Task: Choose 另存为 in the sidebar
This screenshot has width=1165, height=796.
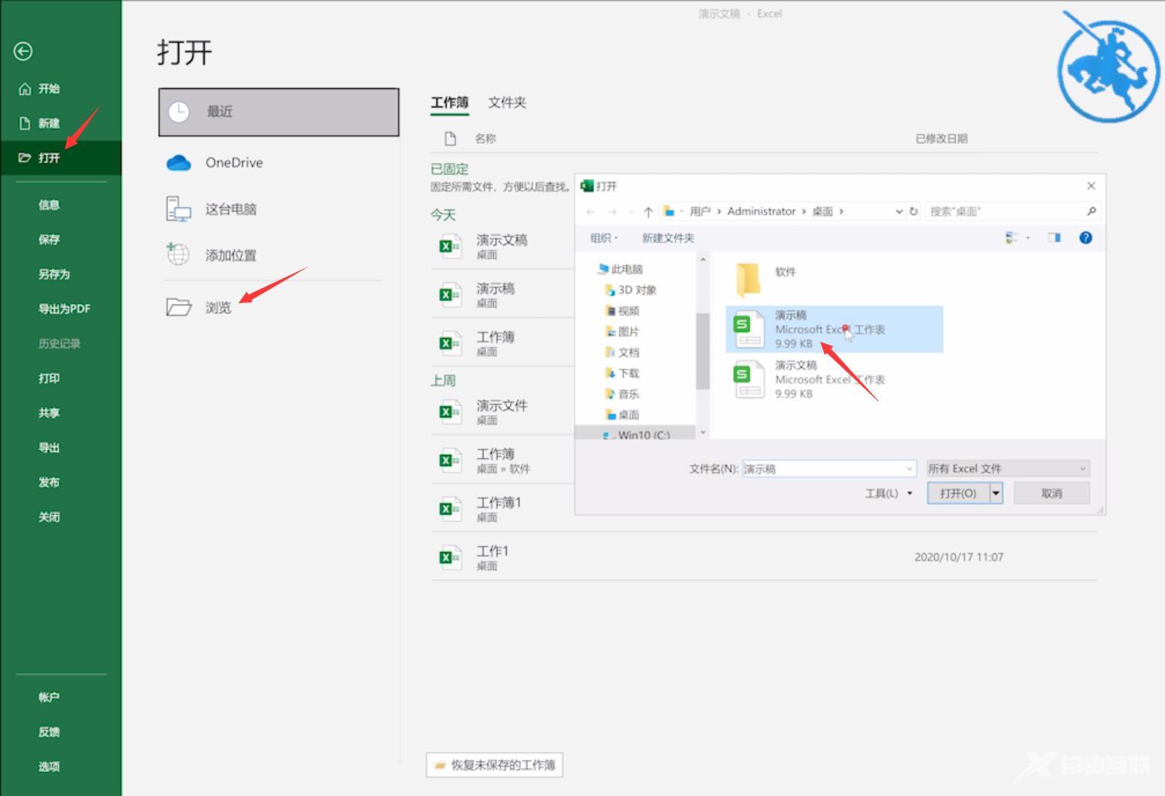Action: pos(54,275)
